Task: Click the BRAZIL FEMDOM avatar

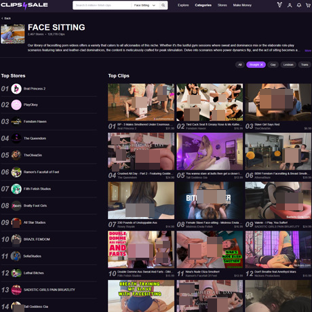Action: tap(16, 239)
